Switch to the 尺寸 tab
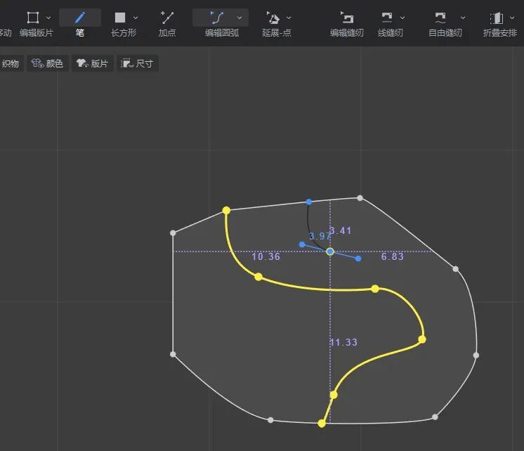The image size is (524, 451). [x=138, y=63]
